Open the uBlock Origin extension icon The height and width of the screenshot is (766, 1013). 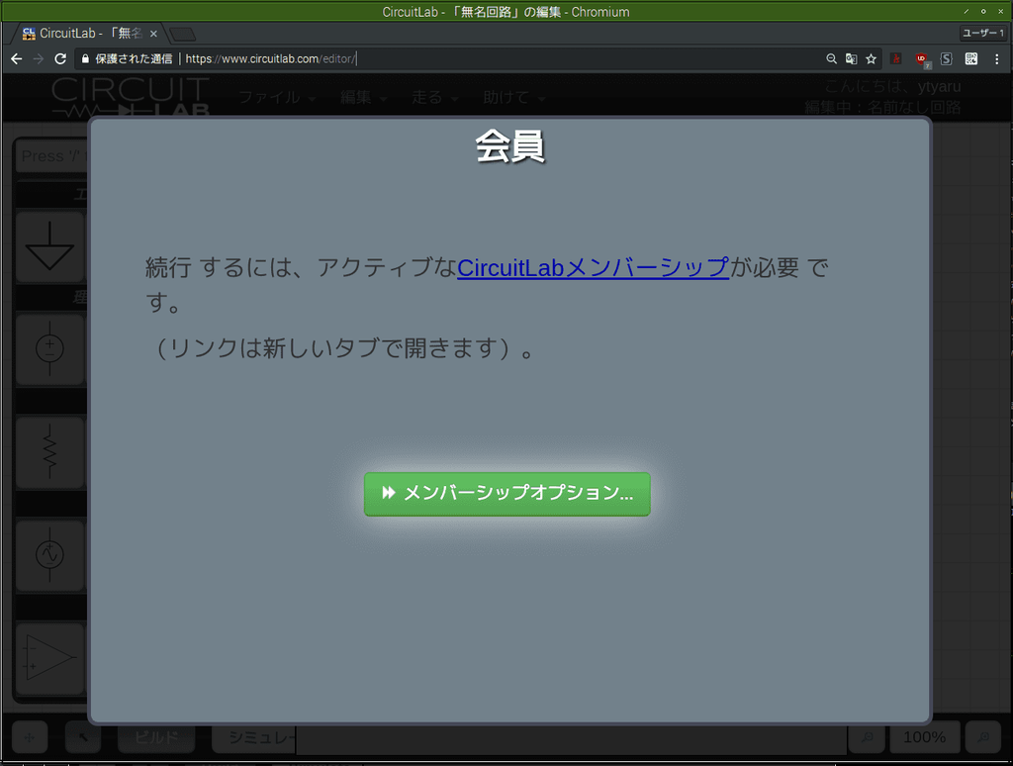tap(922, 59)
